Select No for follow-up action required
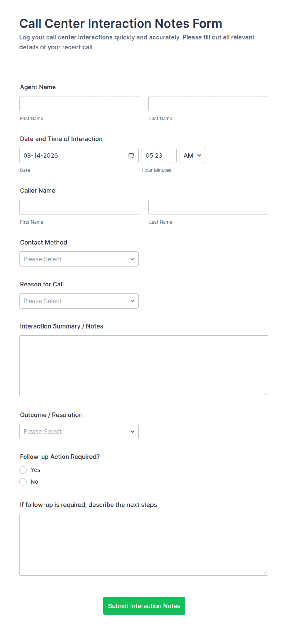 coord(23,482)
